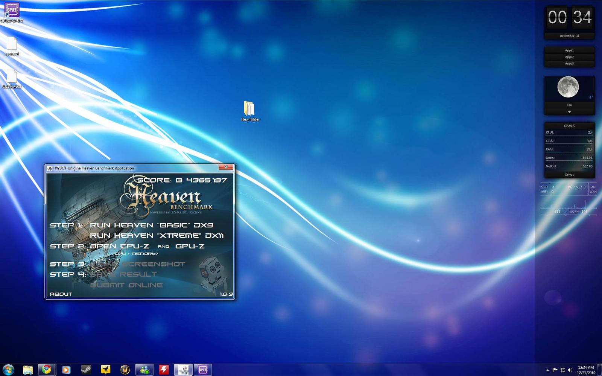The width and height of the screenshot is (602, 376).
Task: Open the CPUID CPU-Z desktop shortcut
Action: click(x=12, y=12)
